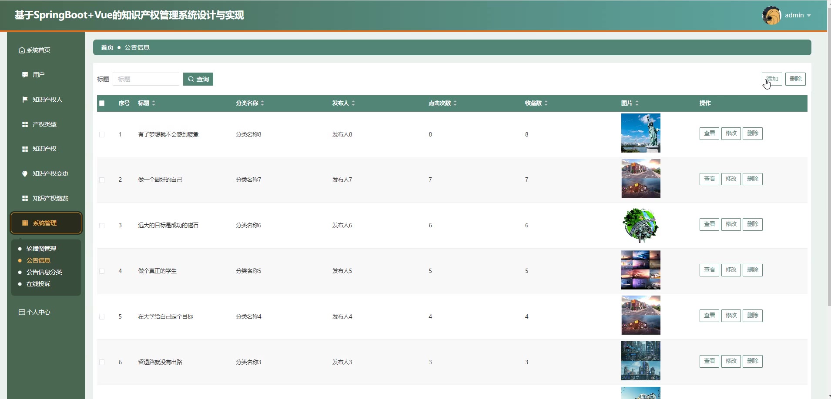Click the admin avatar image

tap(772, 16)
